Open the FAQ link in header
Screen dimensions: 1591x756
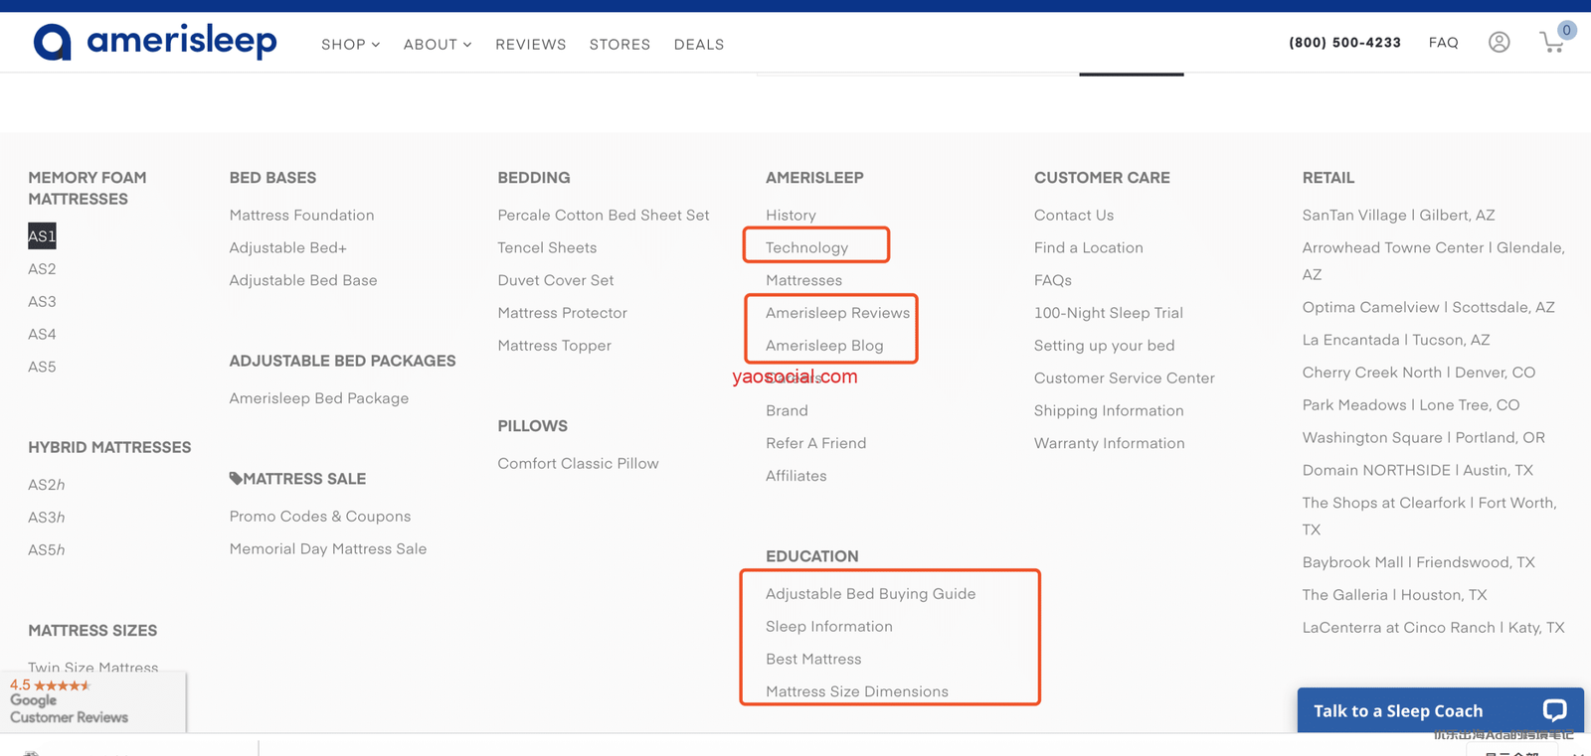tap(1443, 43)
